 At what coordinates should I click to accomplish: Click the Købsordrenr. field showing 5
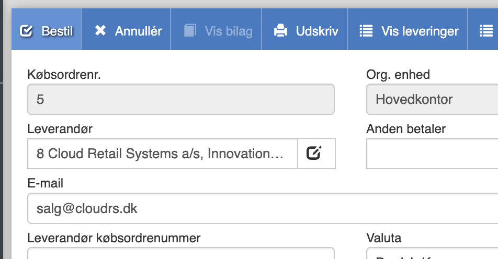tap(180, 99)
